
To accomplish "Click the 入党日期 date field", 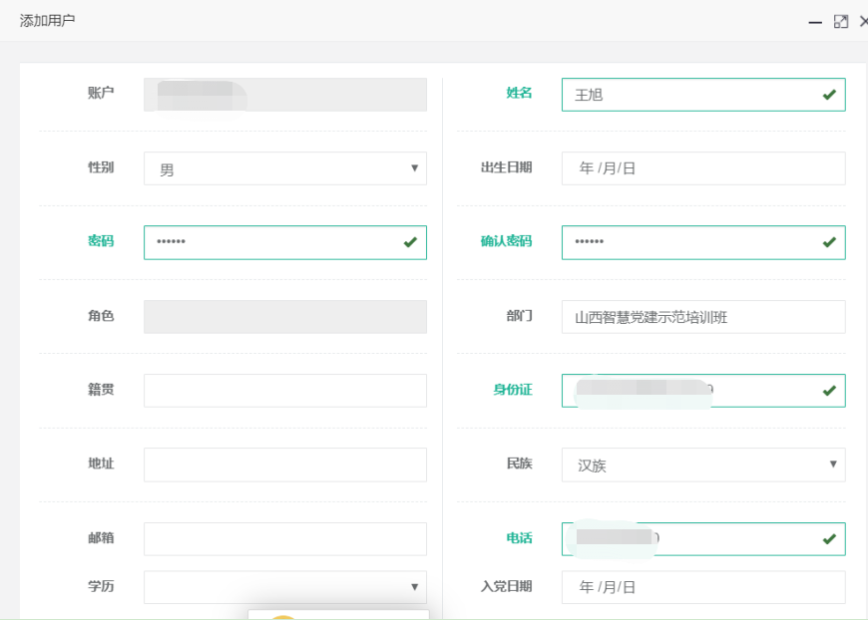I will 702,587.
